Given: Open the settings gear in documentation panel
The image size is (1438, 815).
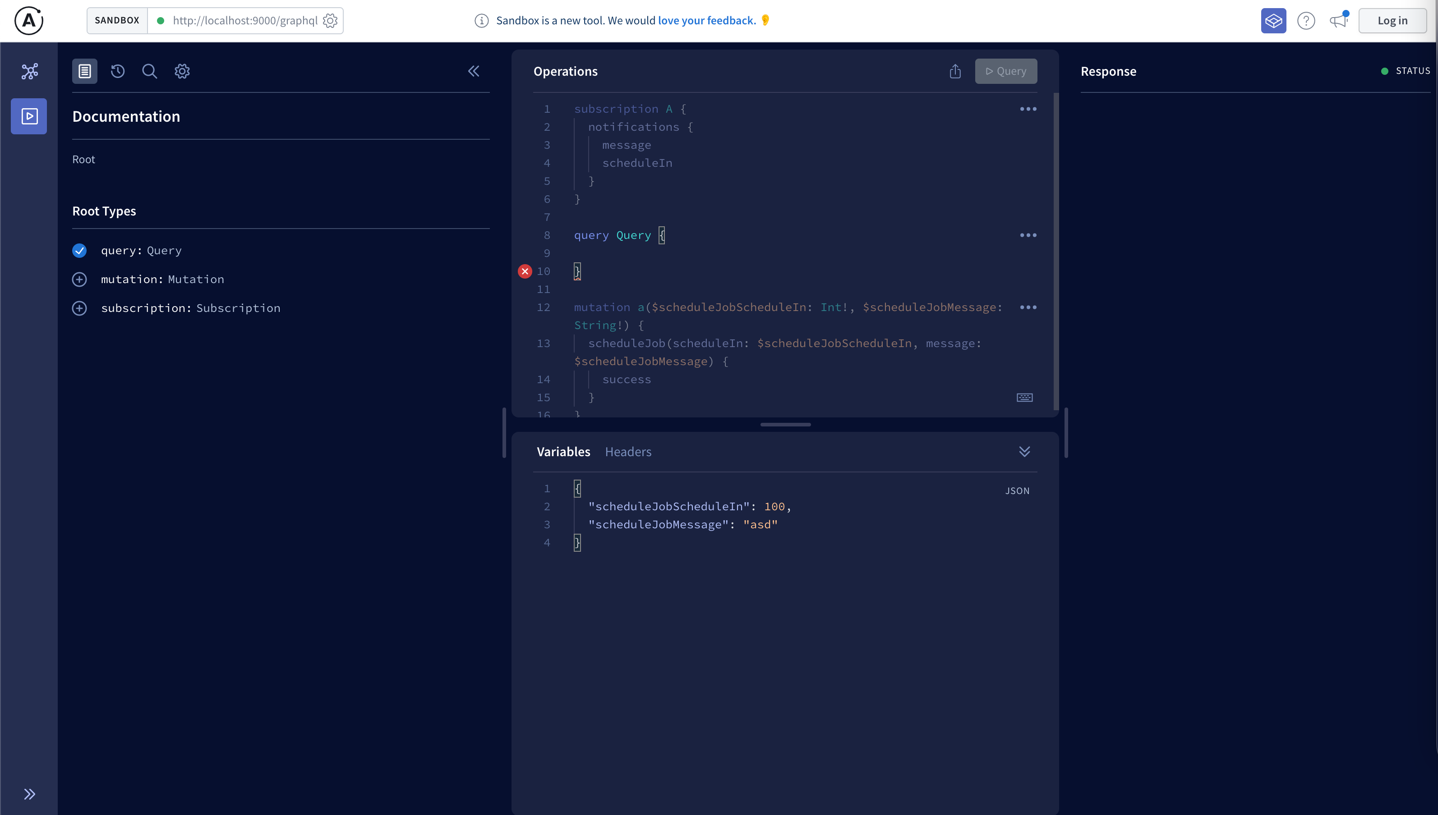Looking at the screenshot, I should coord(182,71).
